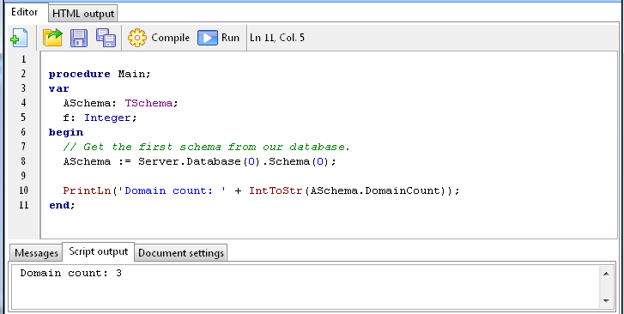Open the Messages tab
624x314 pixels.
36,253
